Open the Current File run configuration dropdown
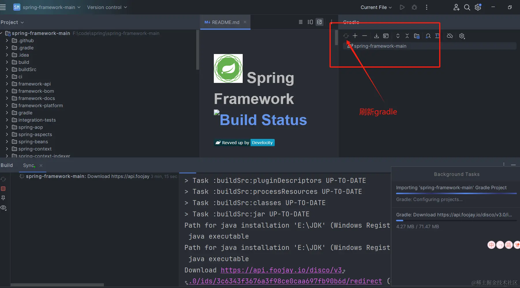 tap(376, 7)
